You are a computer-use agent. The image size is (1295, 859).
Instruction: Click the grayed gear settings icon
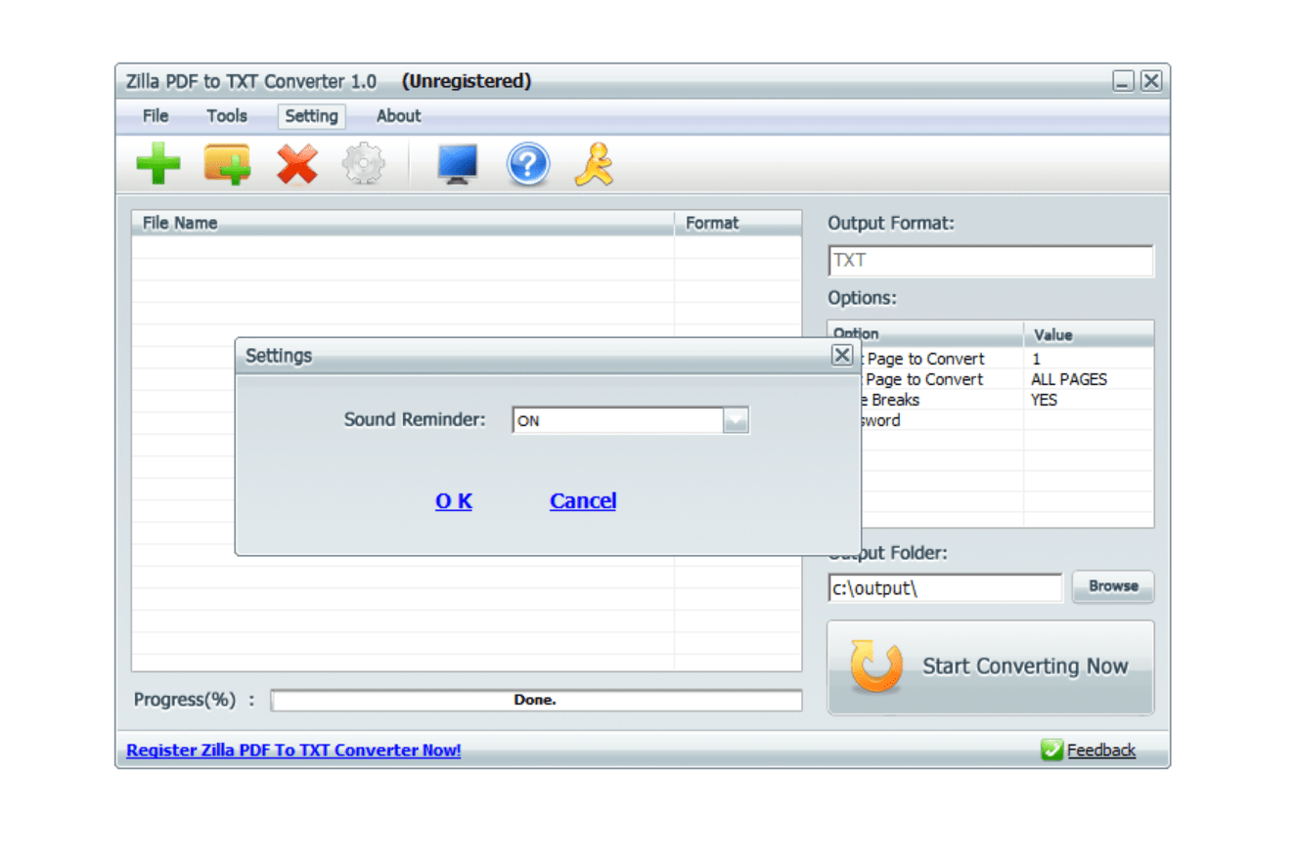[x=364, y=164]
